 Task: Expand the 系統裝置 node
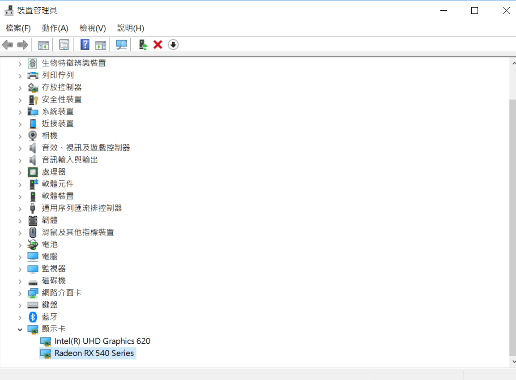point(20,112)
